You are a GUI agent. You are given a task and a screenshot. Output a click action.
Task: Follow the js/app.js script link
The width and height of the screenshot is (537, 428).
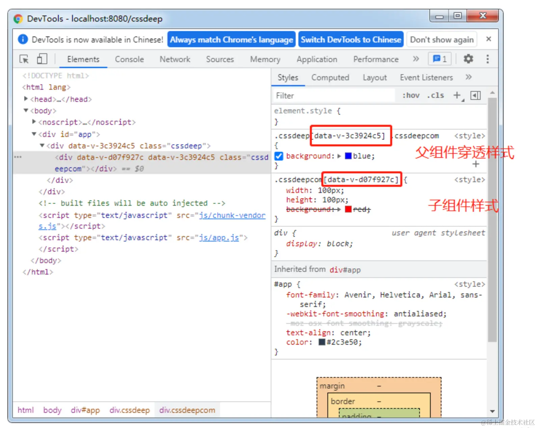[219, 237]
